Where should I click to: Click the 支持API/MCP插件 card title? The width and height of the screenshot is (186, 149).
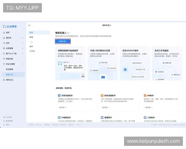tap(131, 51)
